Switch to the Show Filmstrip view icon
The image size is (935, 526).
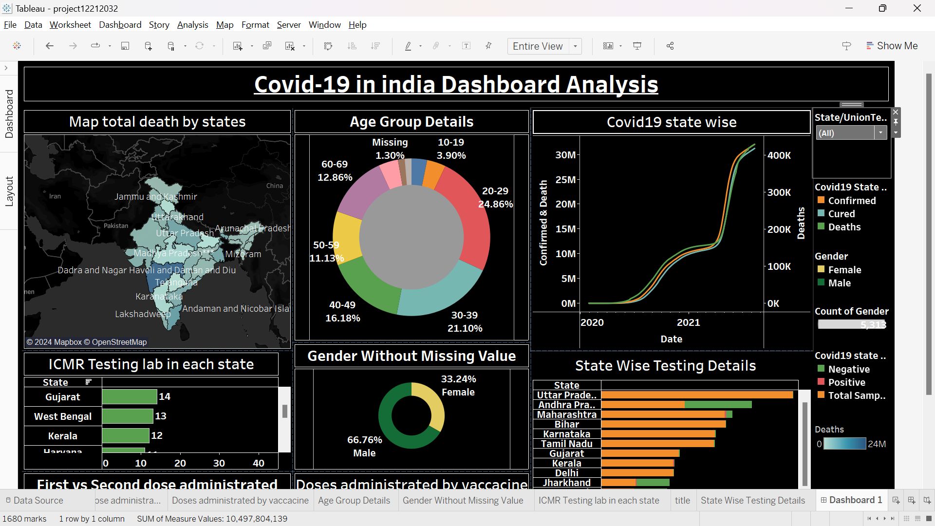(x=917, y=519)
